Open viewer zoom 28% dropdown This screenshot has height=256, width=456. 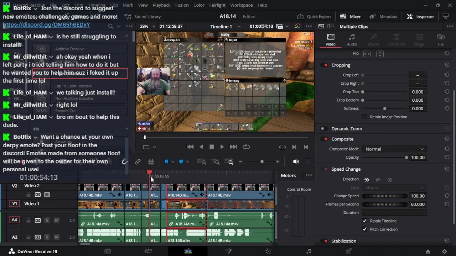pos(147,26)
